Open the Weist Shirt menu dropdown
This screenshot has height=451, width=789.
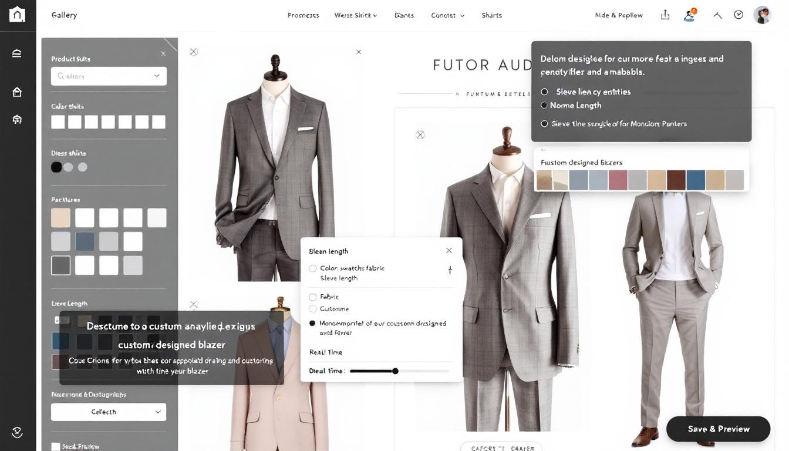355,15
